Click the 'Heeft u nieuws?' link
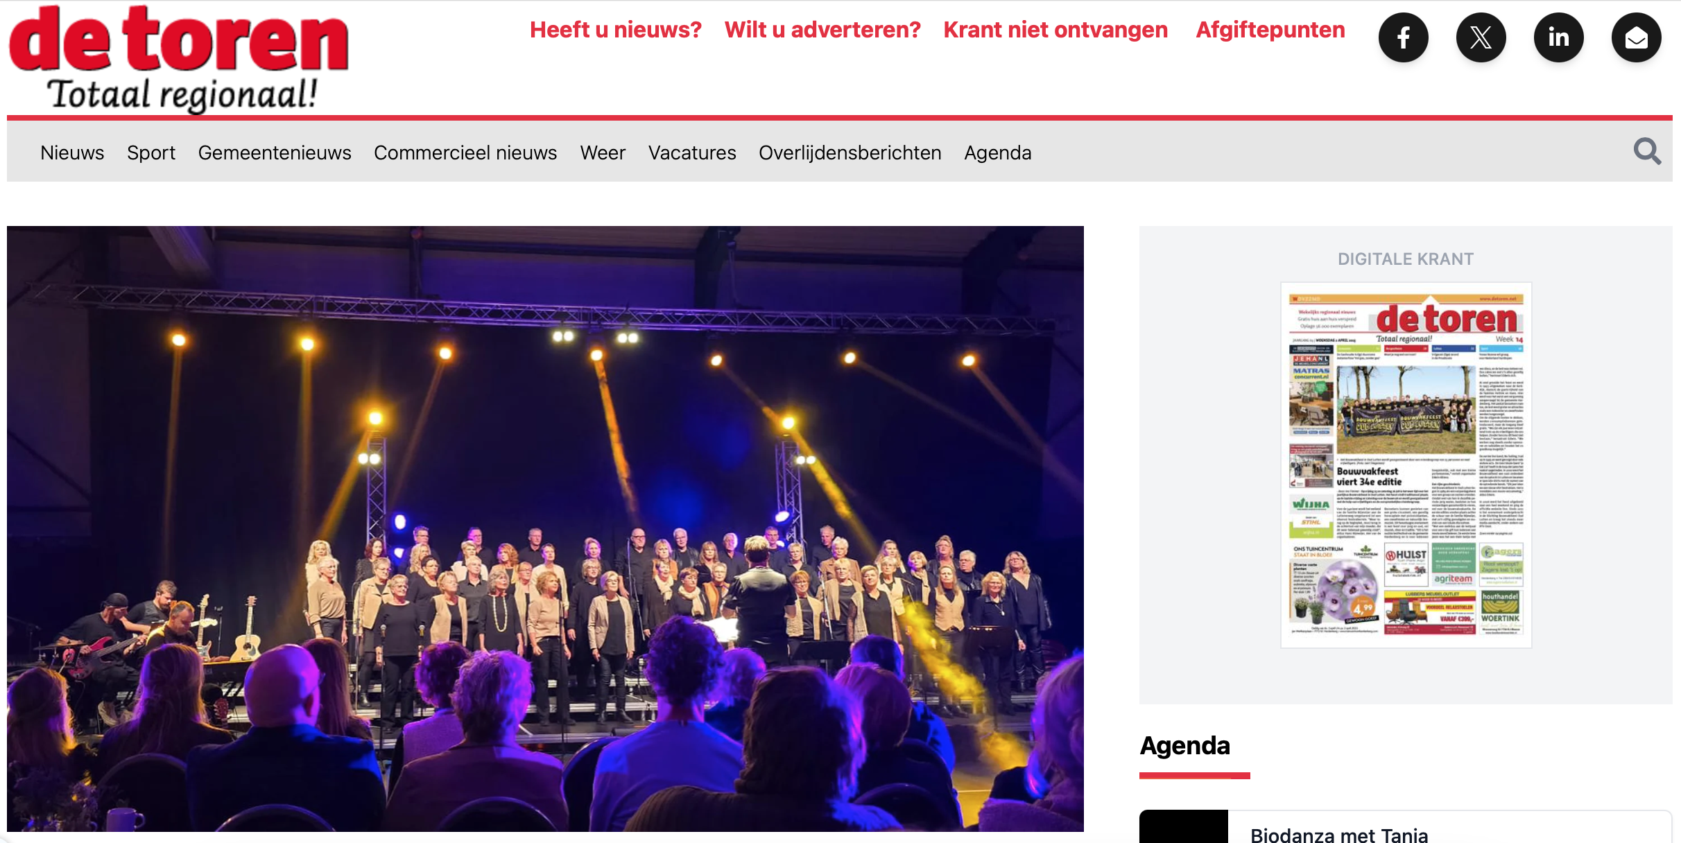 616,30
